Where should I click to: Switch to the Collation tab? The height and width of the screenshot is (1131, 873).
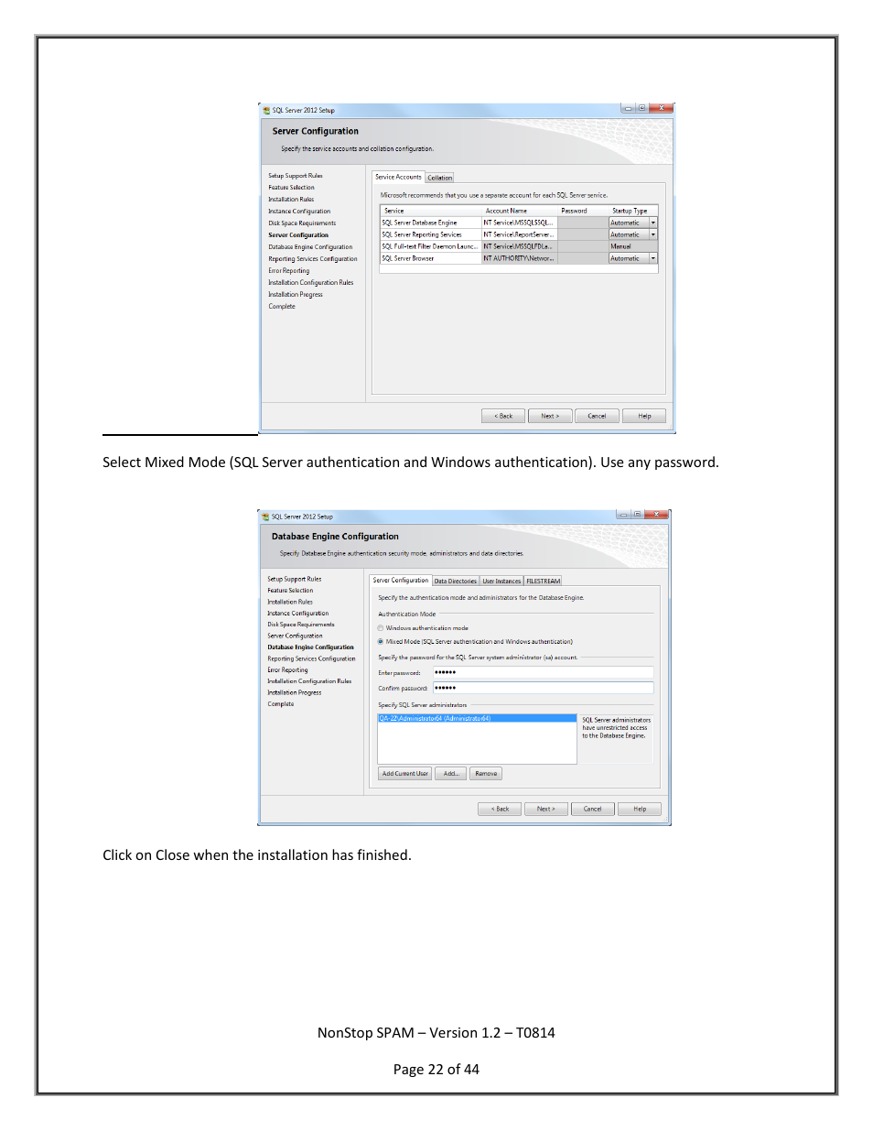[439, 178]
